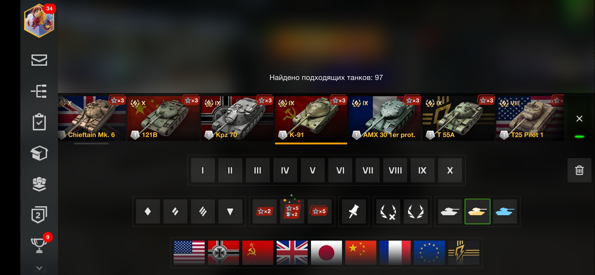Image resolution: width=595 pixels, height=275 pixels.
Task: Open the clan crew icon in sidebar
Action: (x=39, y=184)
